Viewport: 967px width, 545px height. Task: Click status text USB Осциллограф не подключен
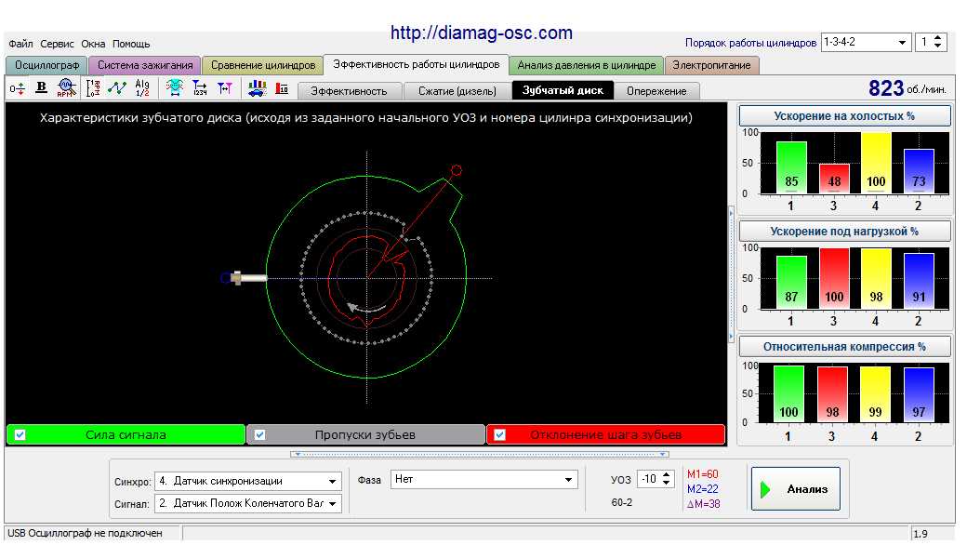tap(86, 533)
